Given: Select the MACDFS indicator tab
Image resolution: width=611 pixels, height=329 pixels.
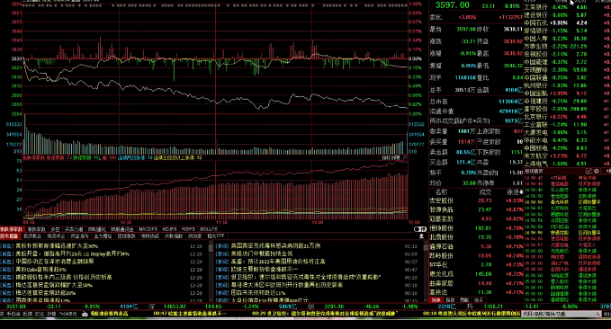Looking at the screenshot, I should [148, 229].
